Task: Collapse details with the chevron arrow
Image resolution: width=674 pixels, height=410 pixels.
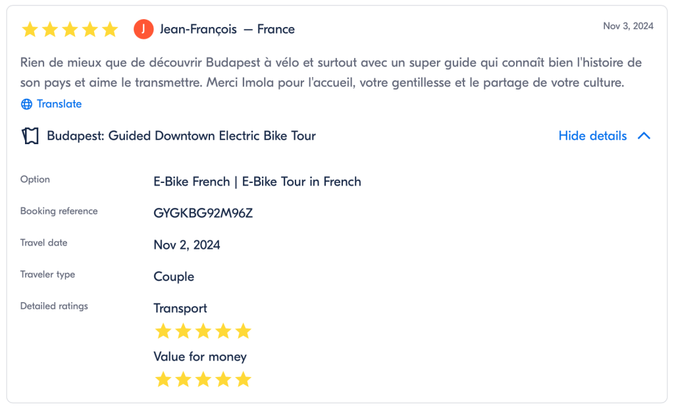Action: (x=644, y=136)
